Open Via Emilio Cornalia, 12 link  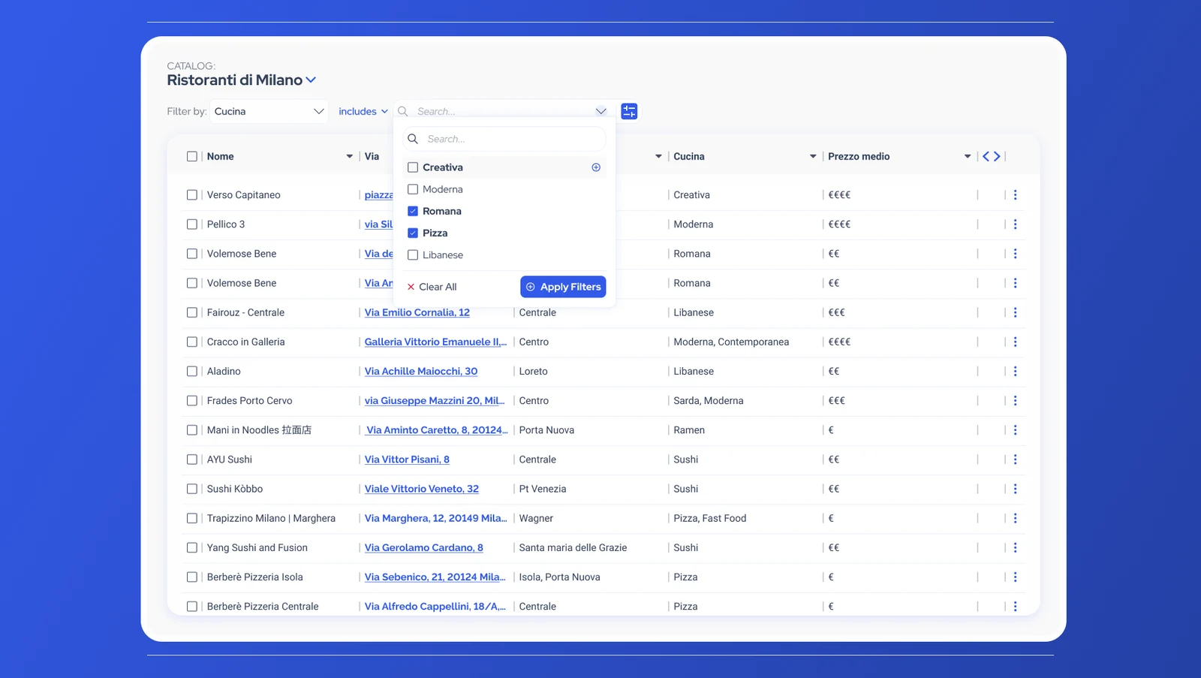click(x=417, y=312)
